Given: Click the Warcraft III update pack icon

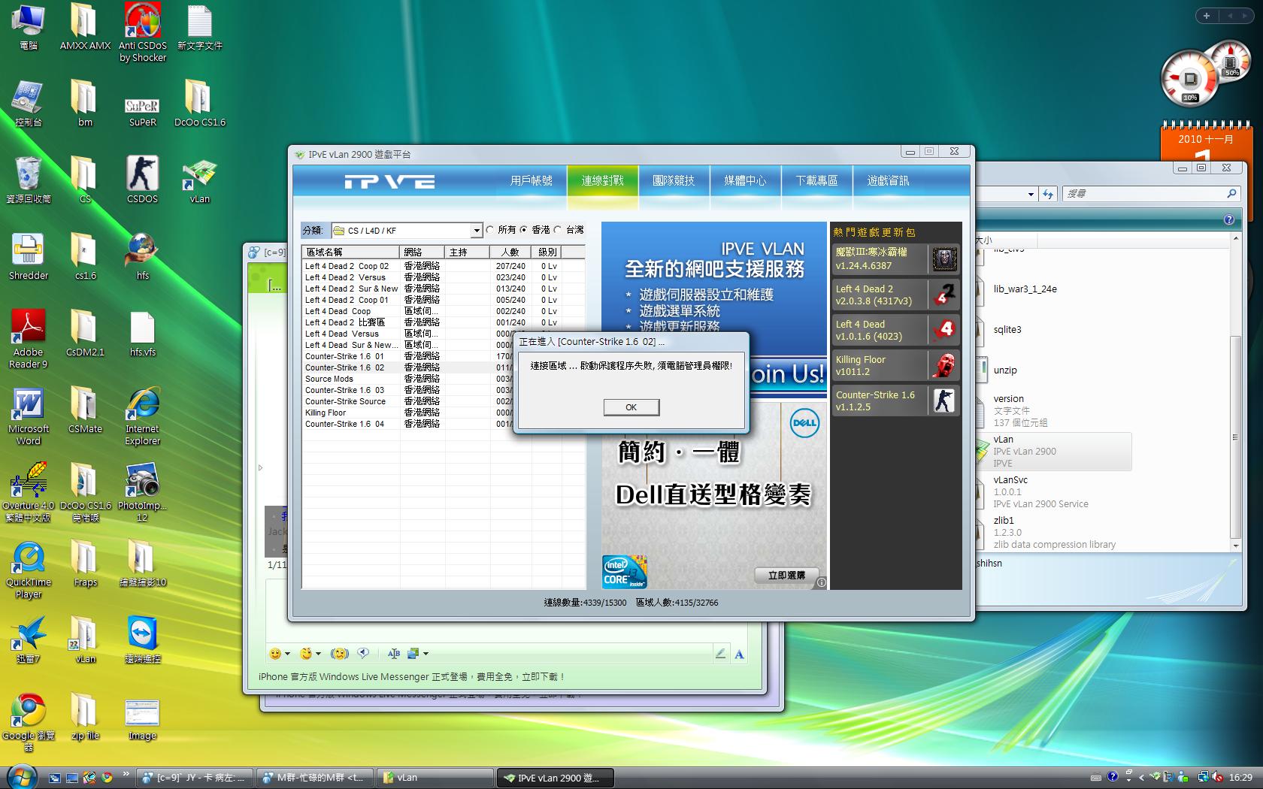Looking at the screenshot, I should 944,259.
